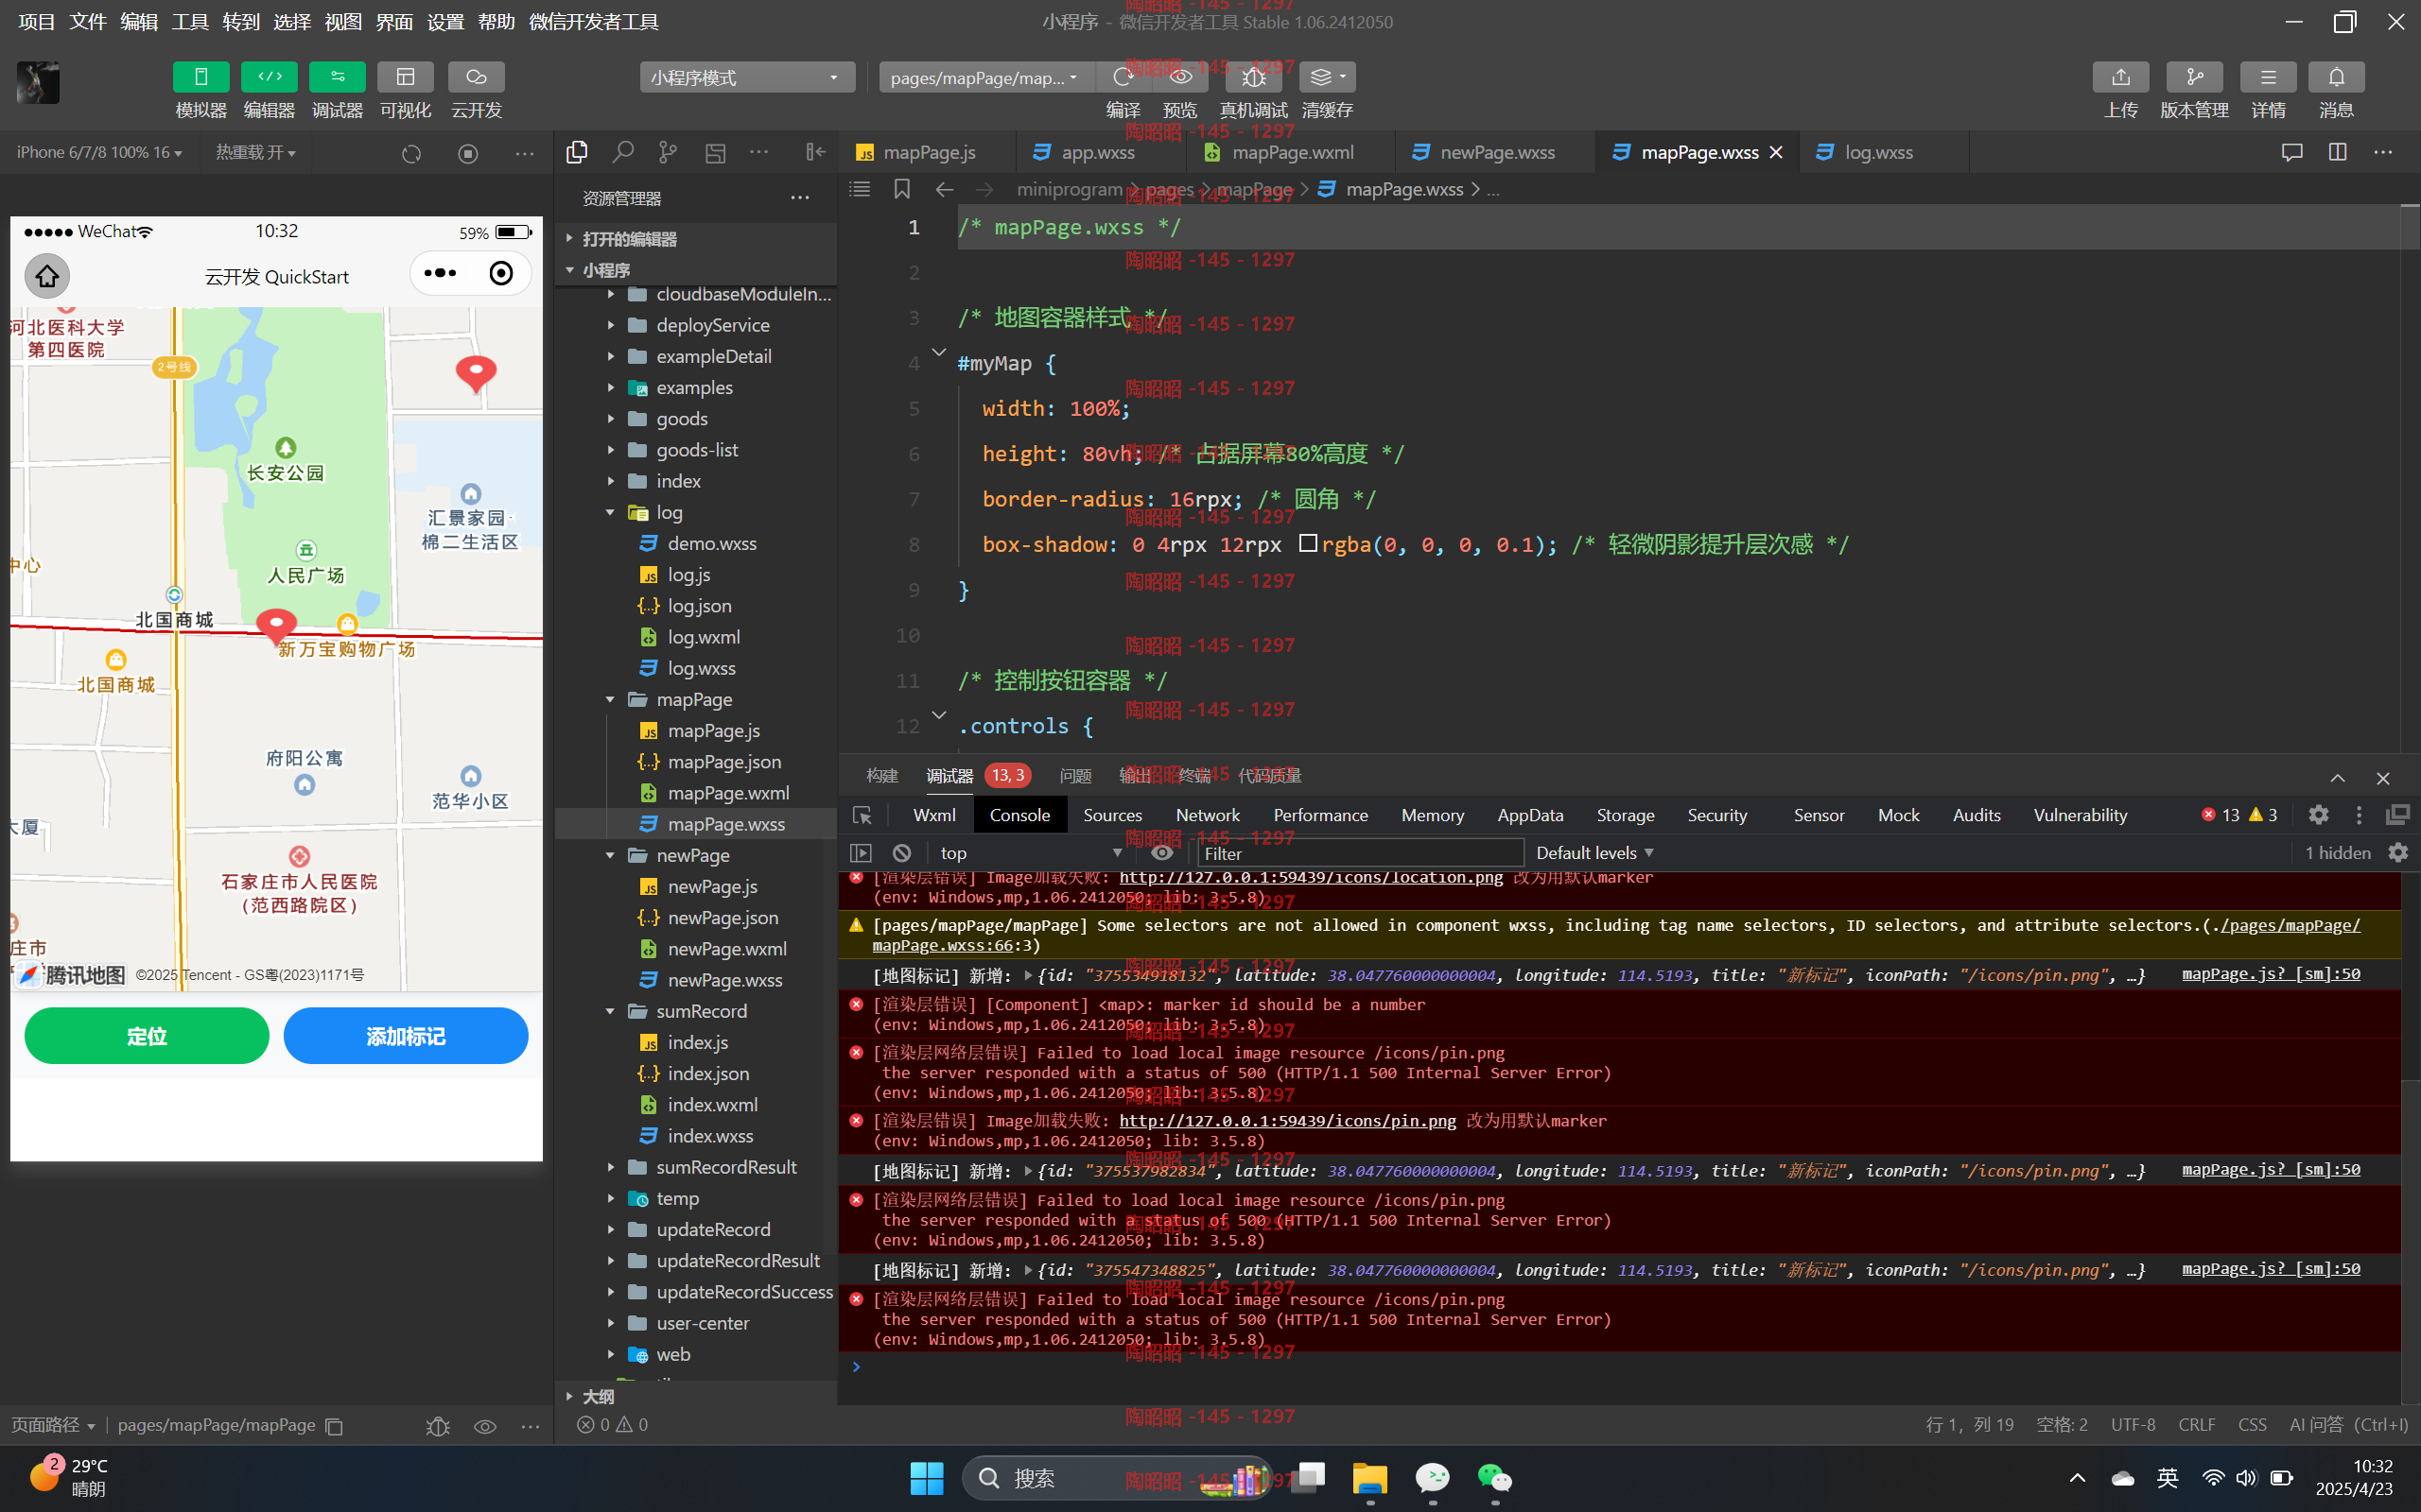Toggle the console live expression eye
2421x1512 pixels.
[x=1161, y=853]
